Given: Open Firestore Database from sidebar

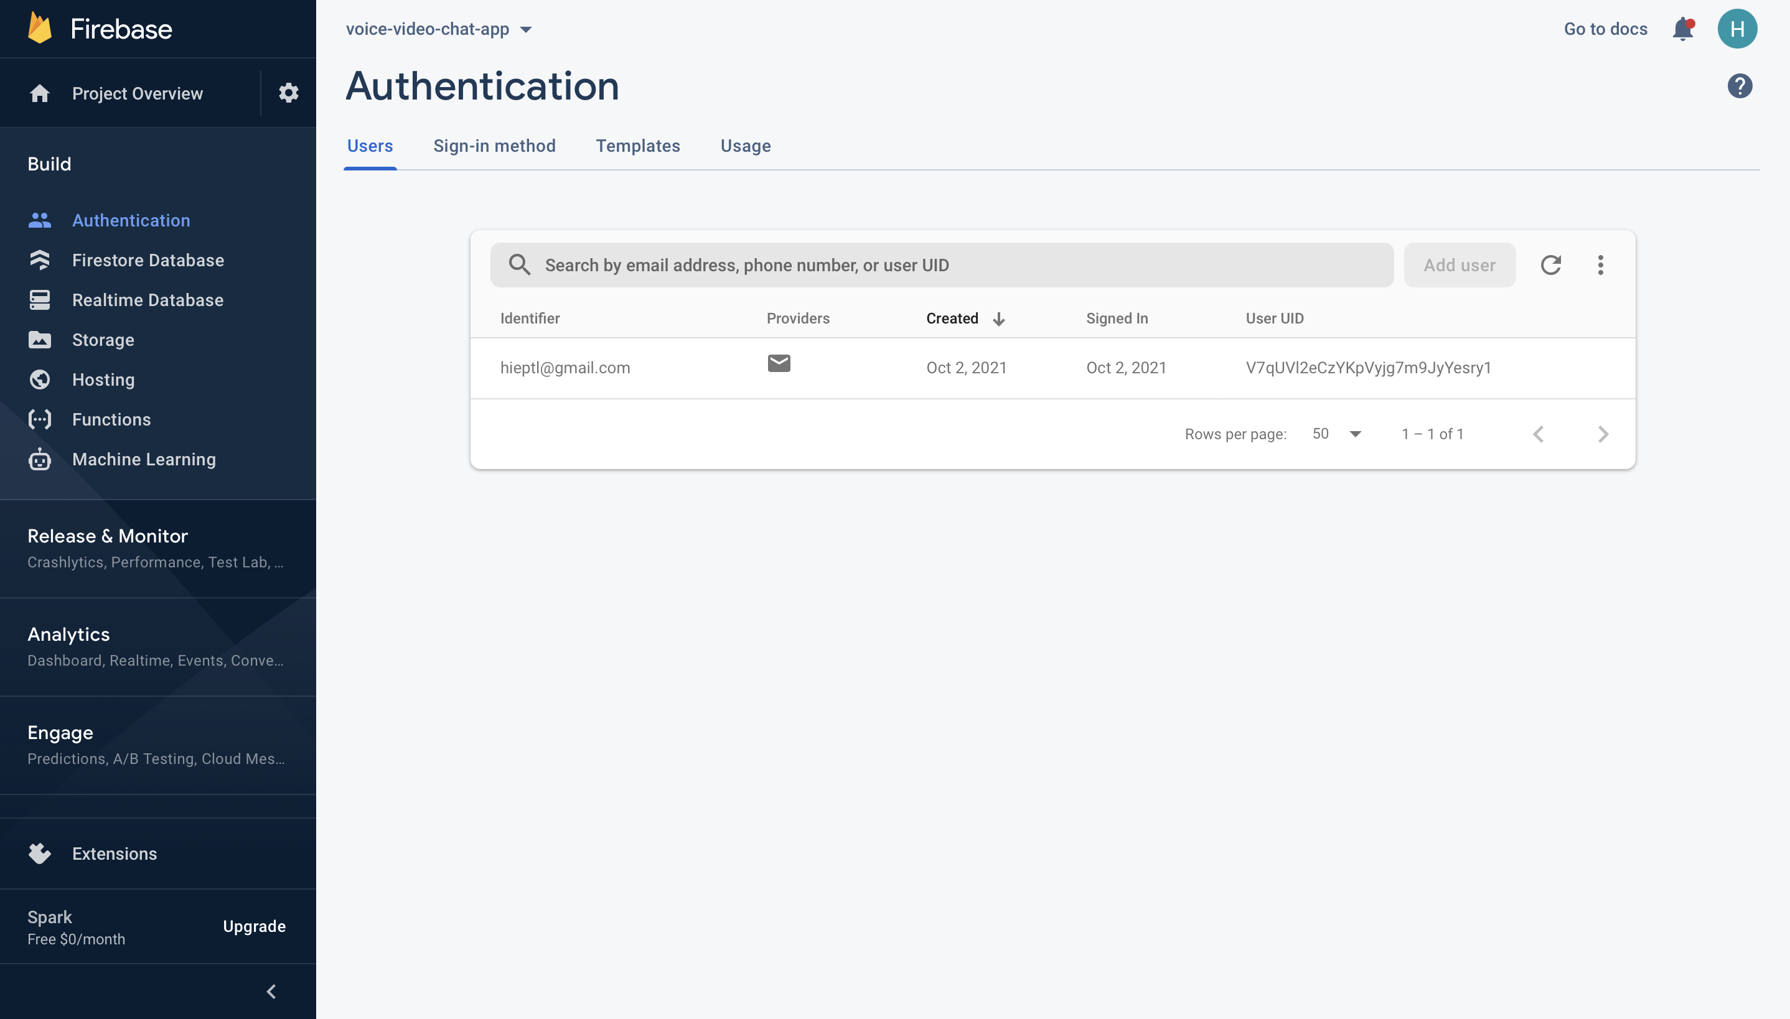Looking at the screenshot, I should (148, 261).
